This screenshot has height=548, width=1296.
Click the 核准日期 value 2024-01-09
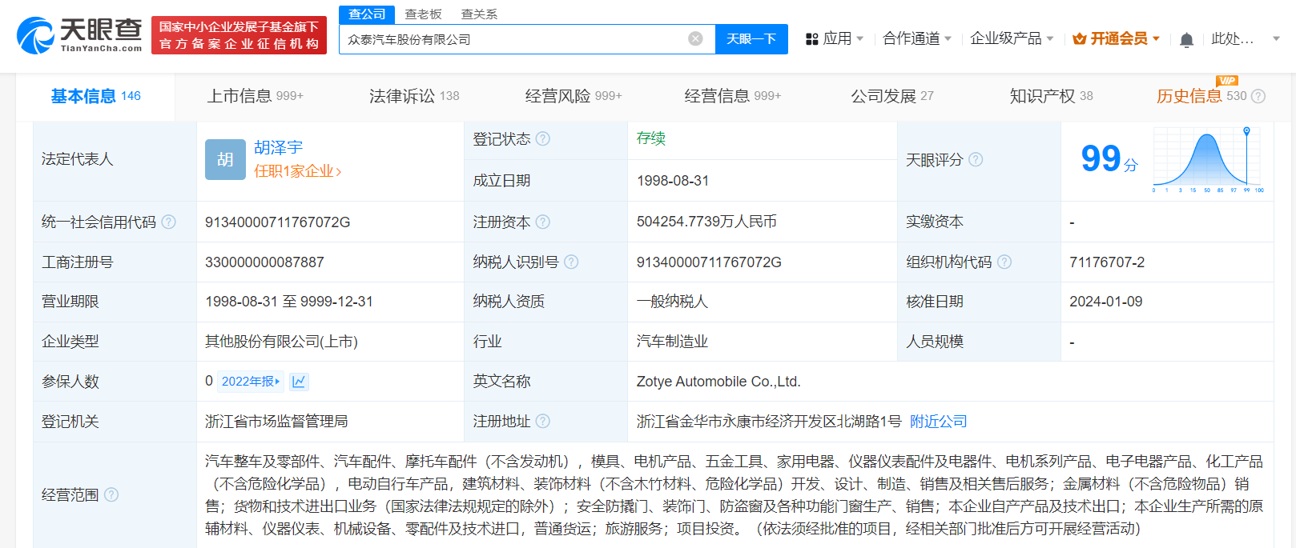coord(1106,302)
